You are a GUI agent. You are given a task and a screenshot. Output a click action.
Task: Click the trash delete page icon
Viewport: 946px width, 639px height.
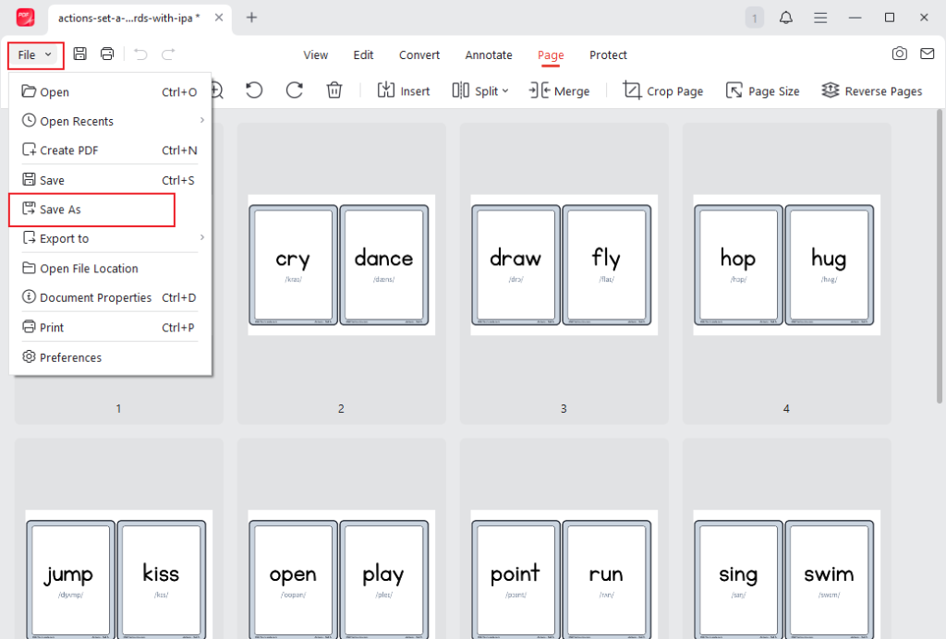334,90
